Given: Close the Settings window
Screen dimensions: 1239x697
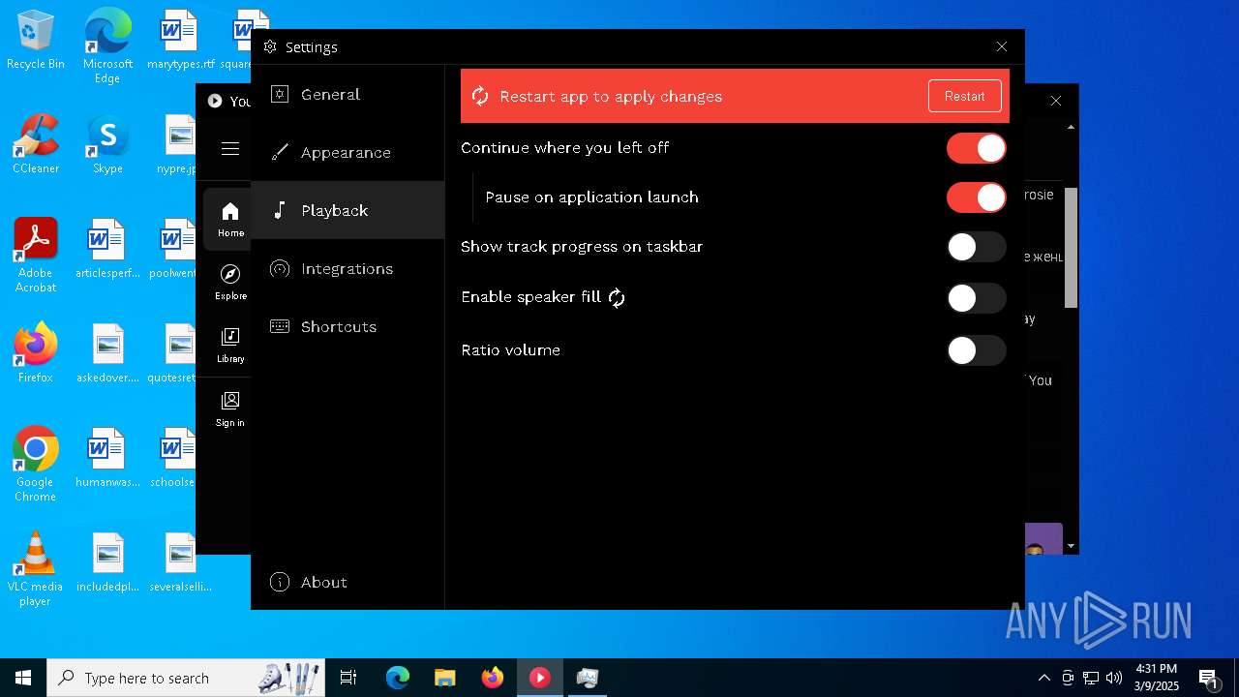Looking at the screenshot, I should (1002, 46).
